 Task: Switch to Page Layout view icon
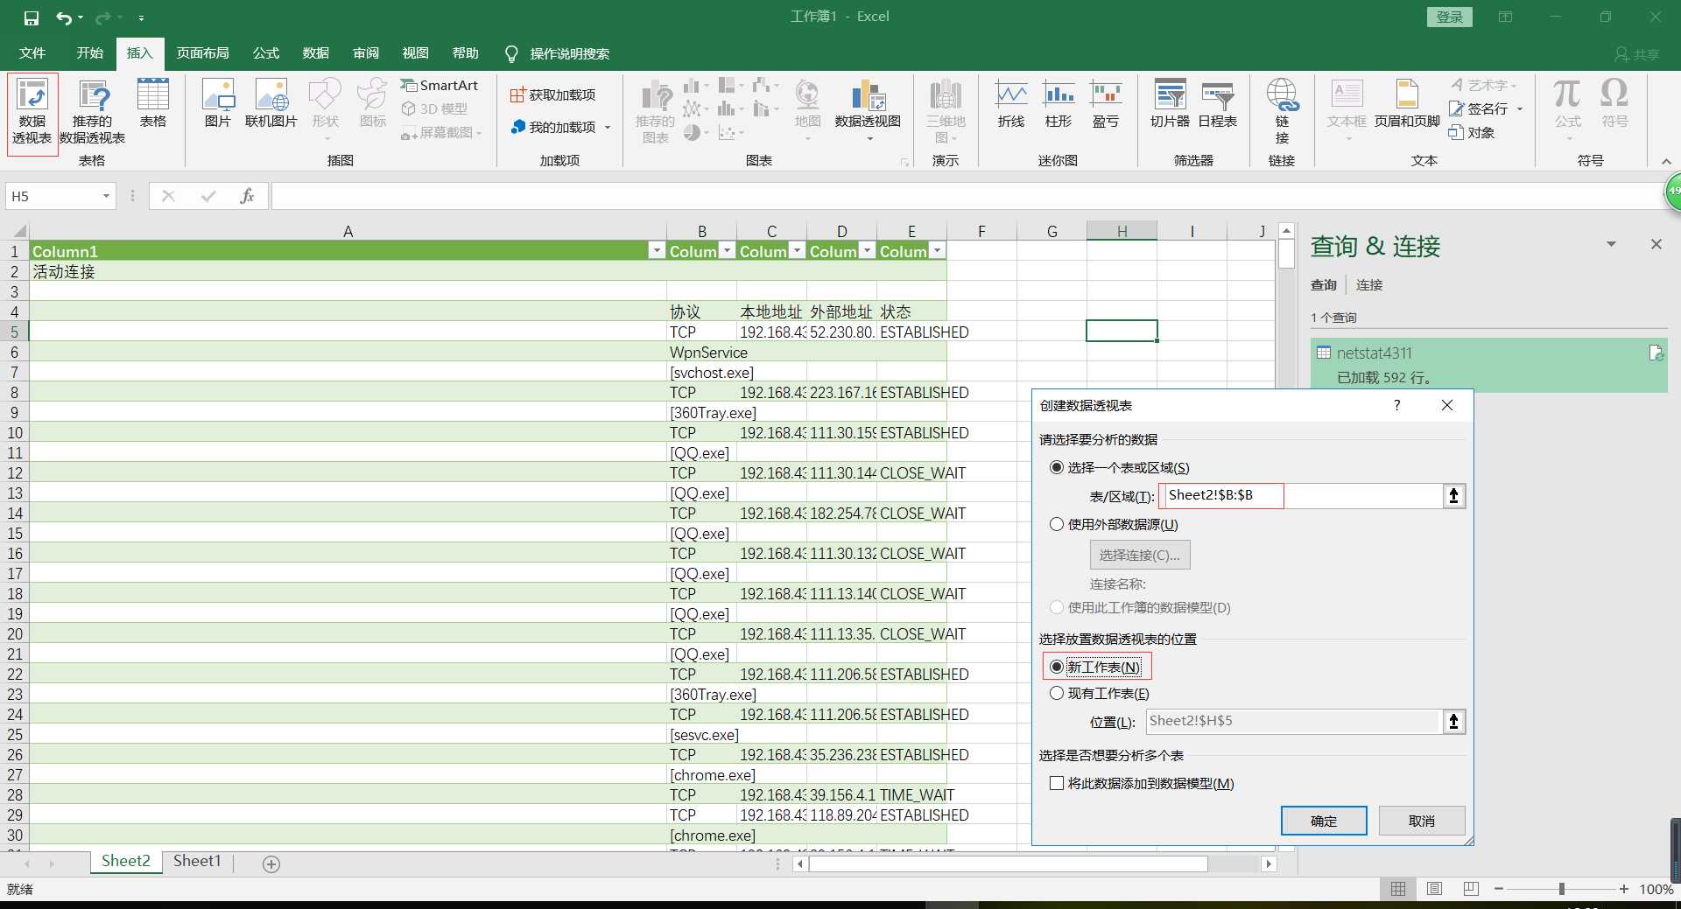pyautogui.click(x=1434, y=889)
